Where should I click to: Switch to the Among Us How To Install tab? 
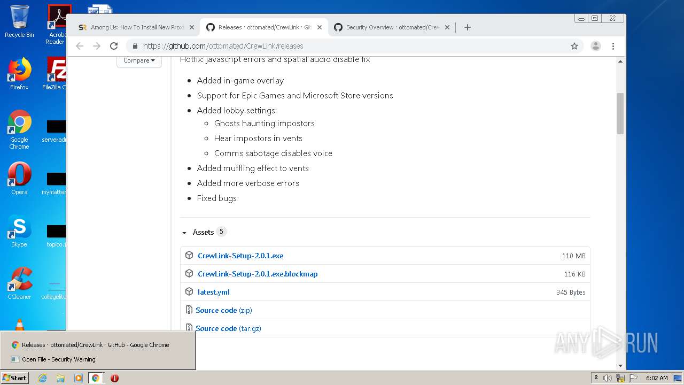point(135,27)
